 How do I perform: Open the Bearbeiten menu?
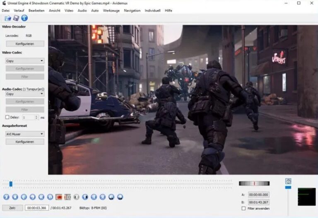(x=36, y=10)
